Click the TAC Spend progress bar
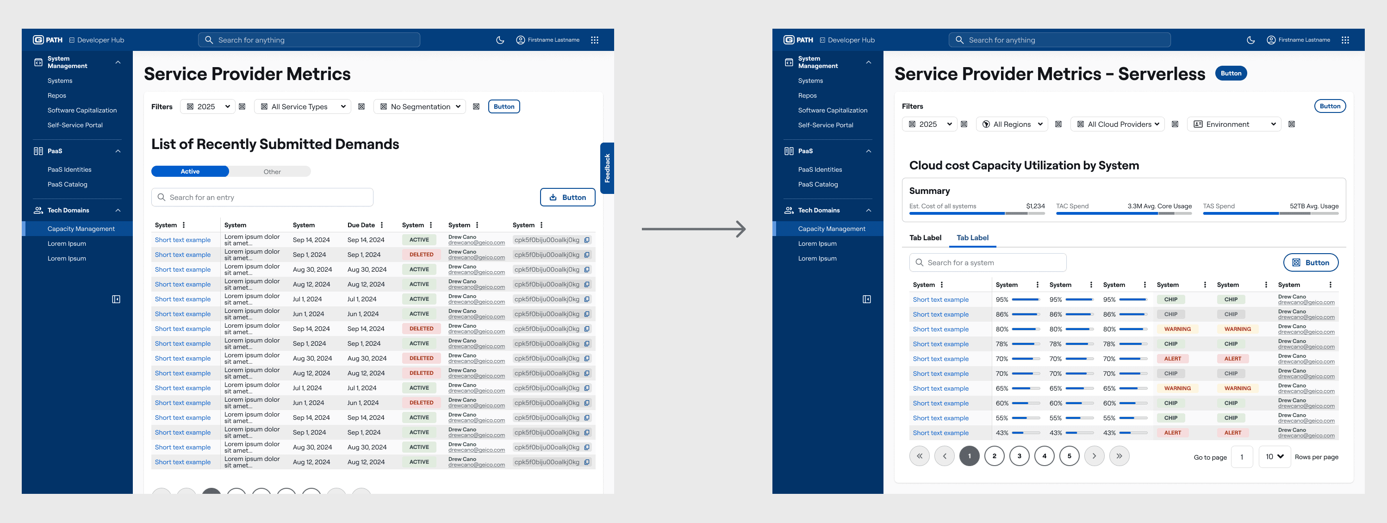The image size is (1387, 523). point(1123,213)
